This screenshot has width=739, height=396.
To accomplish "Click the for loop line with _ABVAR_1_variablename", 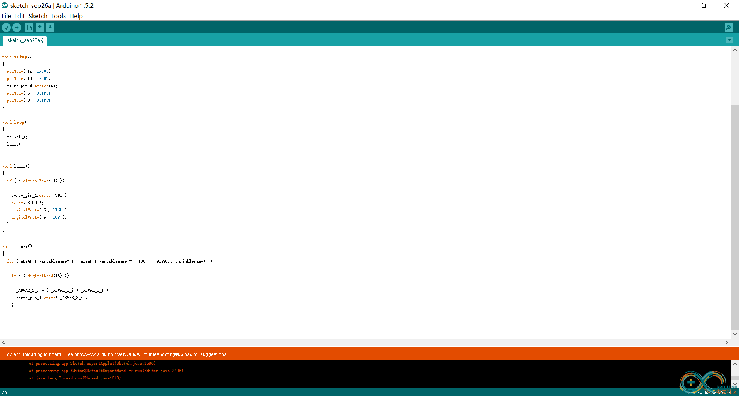I will point(109,261).
